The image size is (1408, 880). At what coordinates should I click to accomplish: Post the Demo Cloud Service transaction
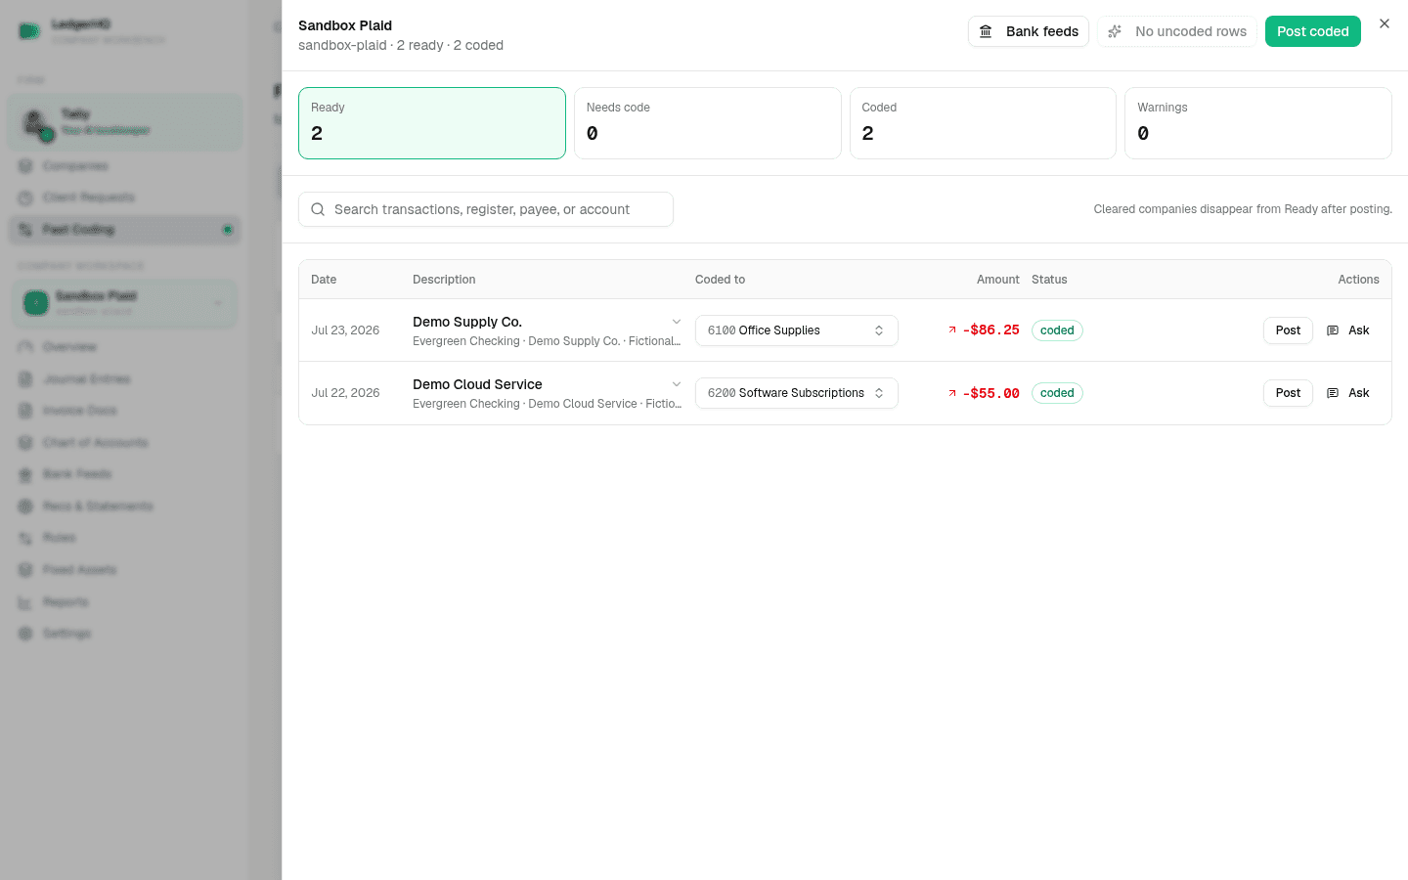(1288, 393)
